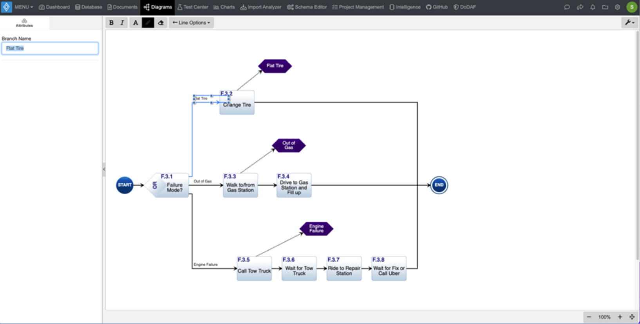Open the settings gear icon
The height and width of the screenshot is (324, 640).
coord(618,7)
